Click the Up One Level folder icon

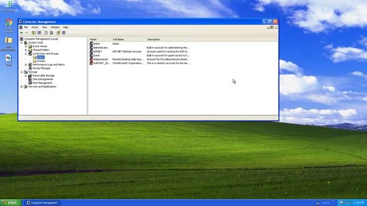(x=34, y=33)
